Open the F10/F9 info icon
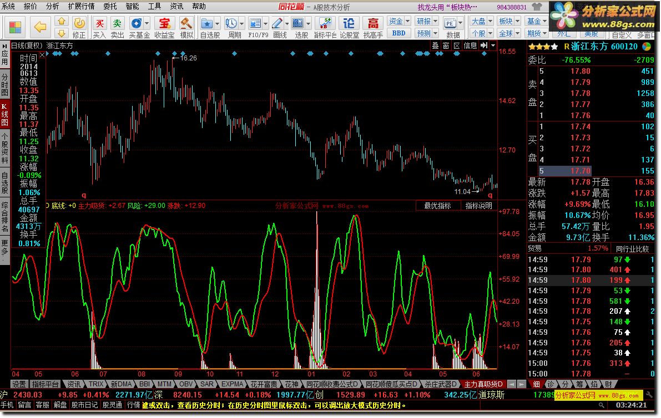The width and height of the screenshot is (661, 418). [x=255, y=23]
